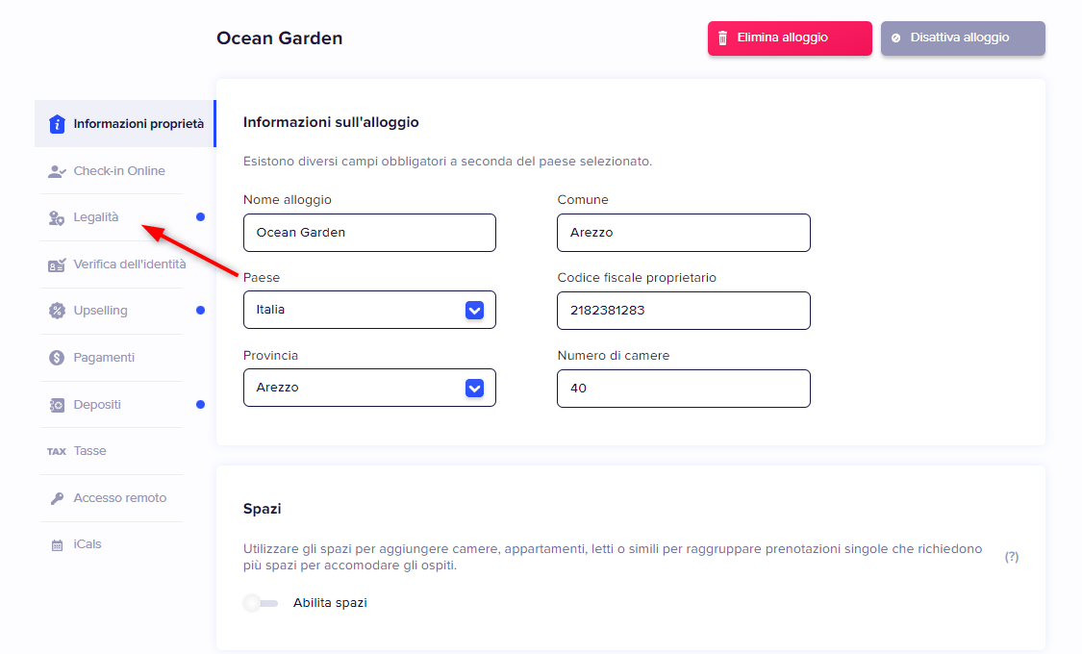
Task: Enable the Abilita spazi toggle
Action: coord(261,603)
